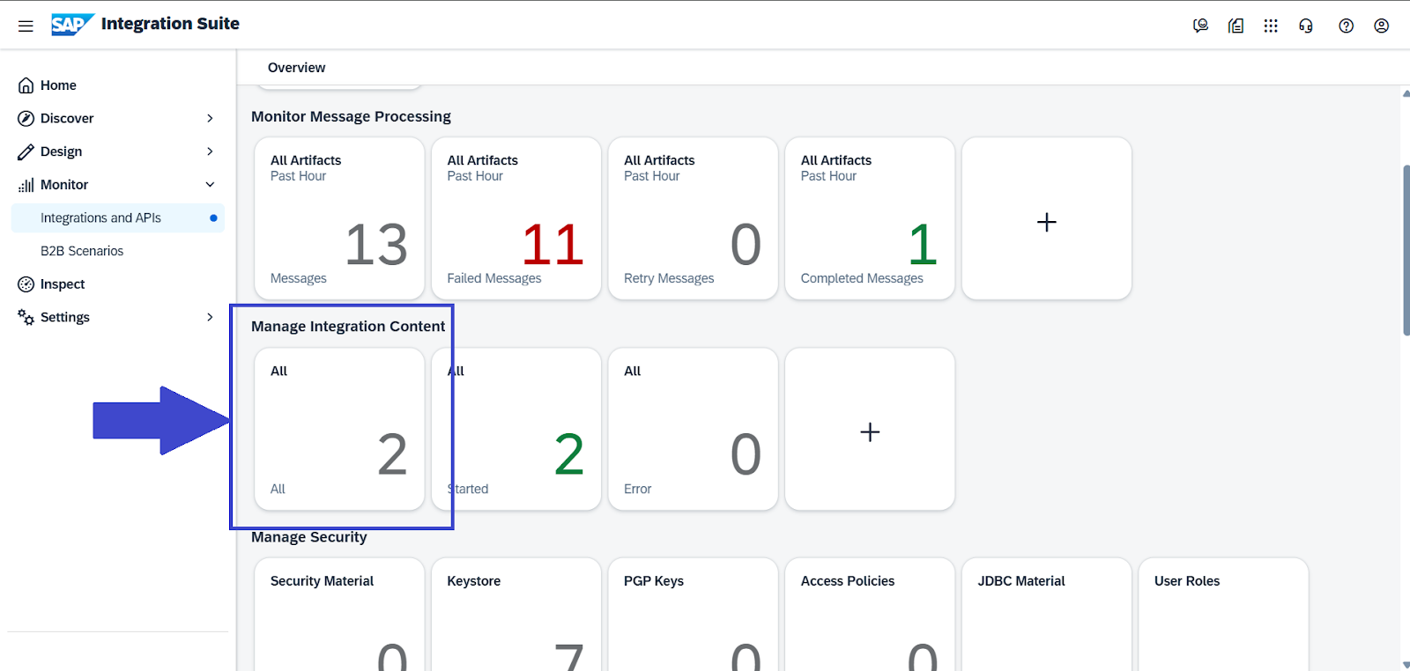Open the news document icon in header

[x=1236, y=26]
